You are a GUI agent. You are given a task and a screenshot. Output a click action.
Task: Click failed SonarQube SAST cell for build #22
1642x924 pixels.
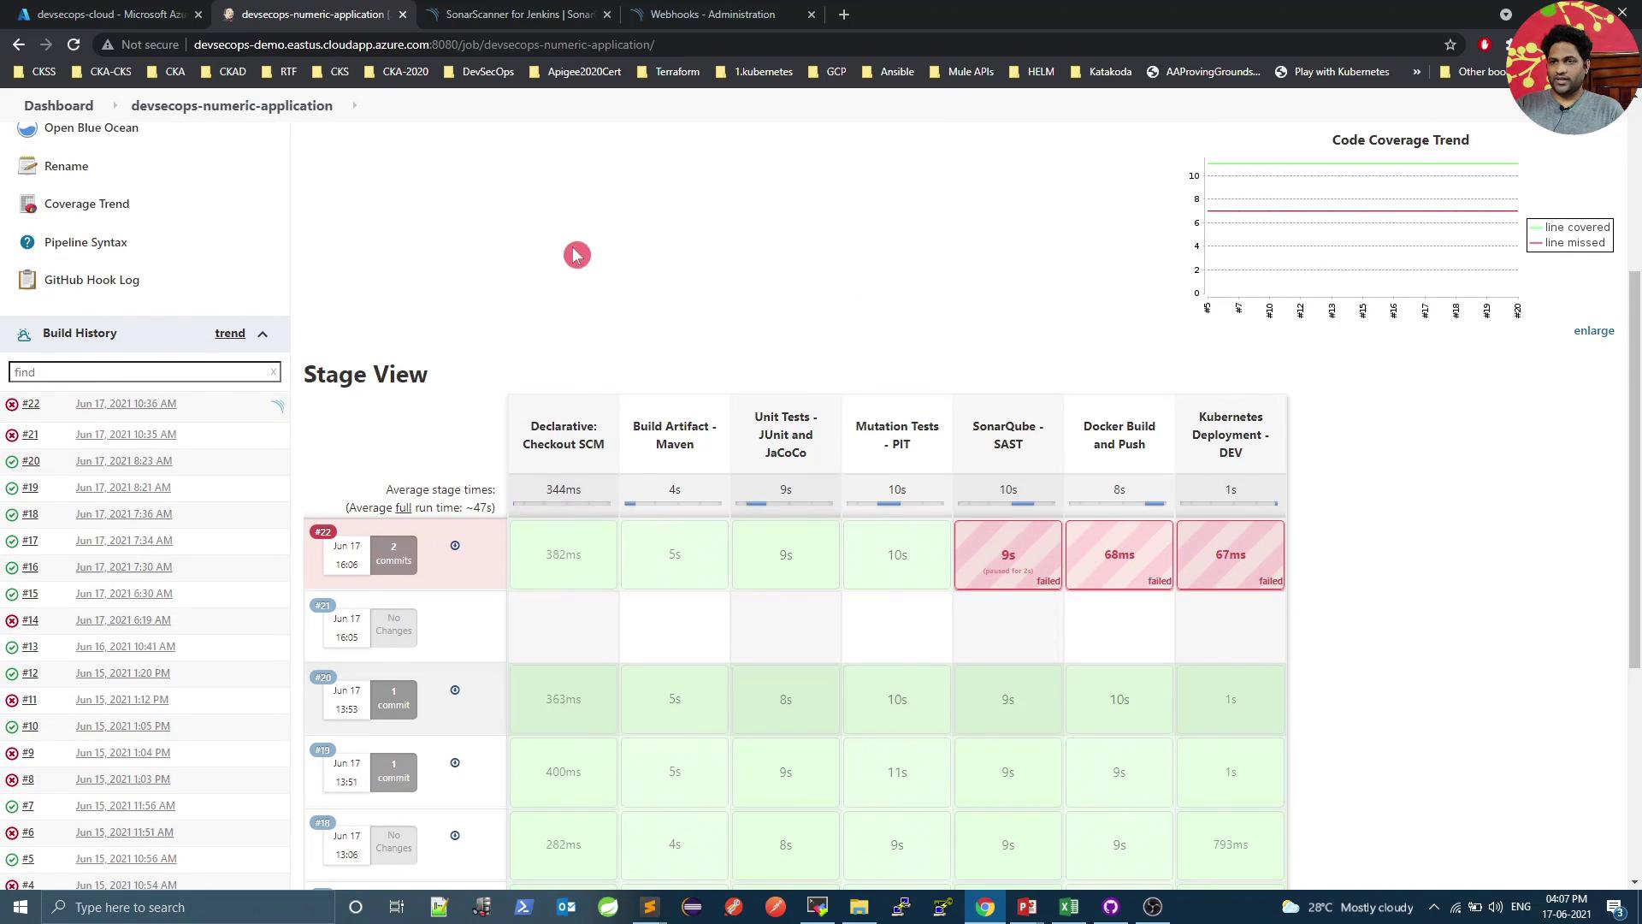click(1007, 555)
